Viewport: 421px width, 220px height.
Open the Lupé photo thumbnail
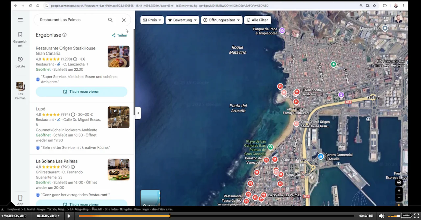[118, 117]
